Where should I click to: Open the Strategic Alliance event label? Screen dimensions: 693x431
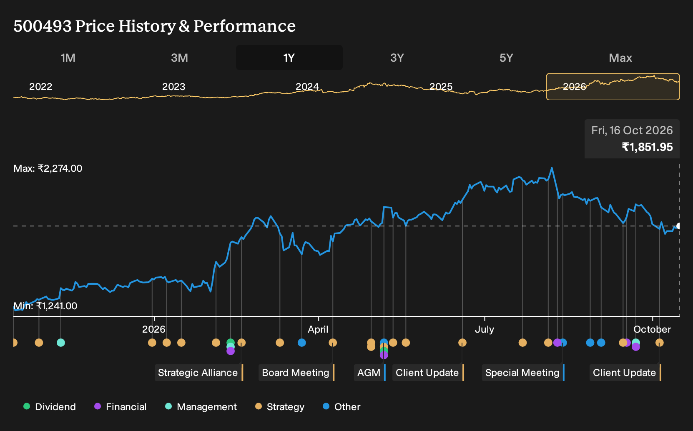(199, 373)
